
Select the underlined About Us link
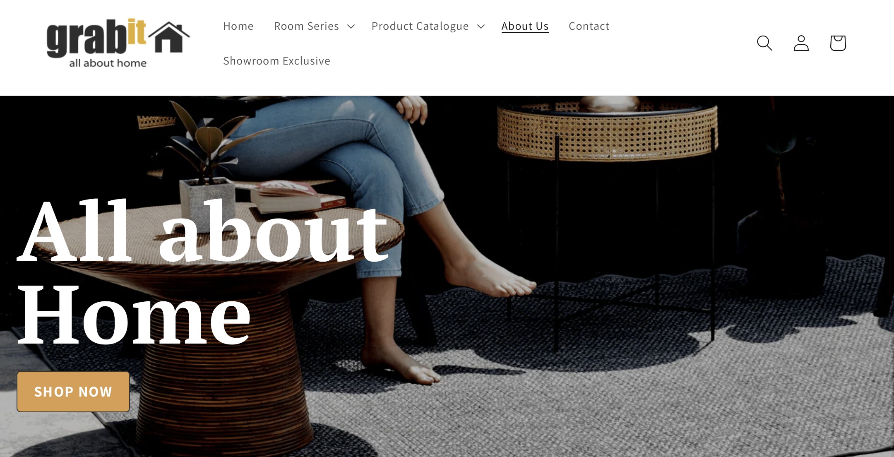click(525, 26)
